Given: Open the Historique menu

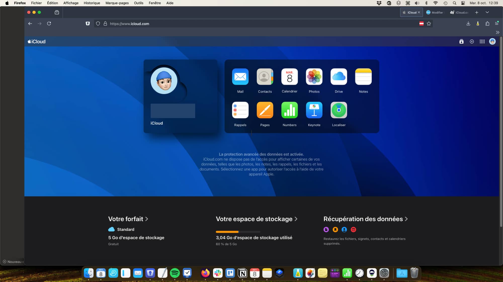Looking at the screenshot, I should pos(92,3).
